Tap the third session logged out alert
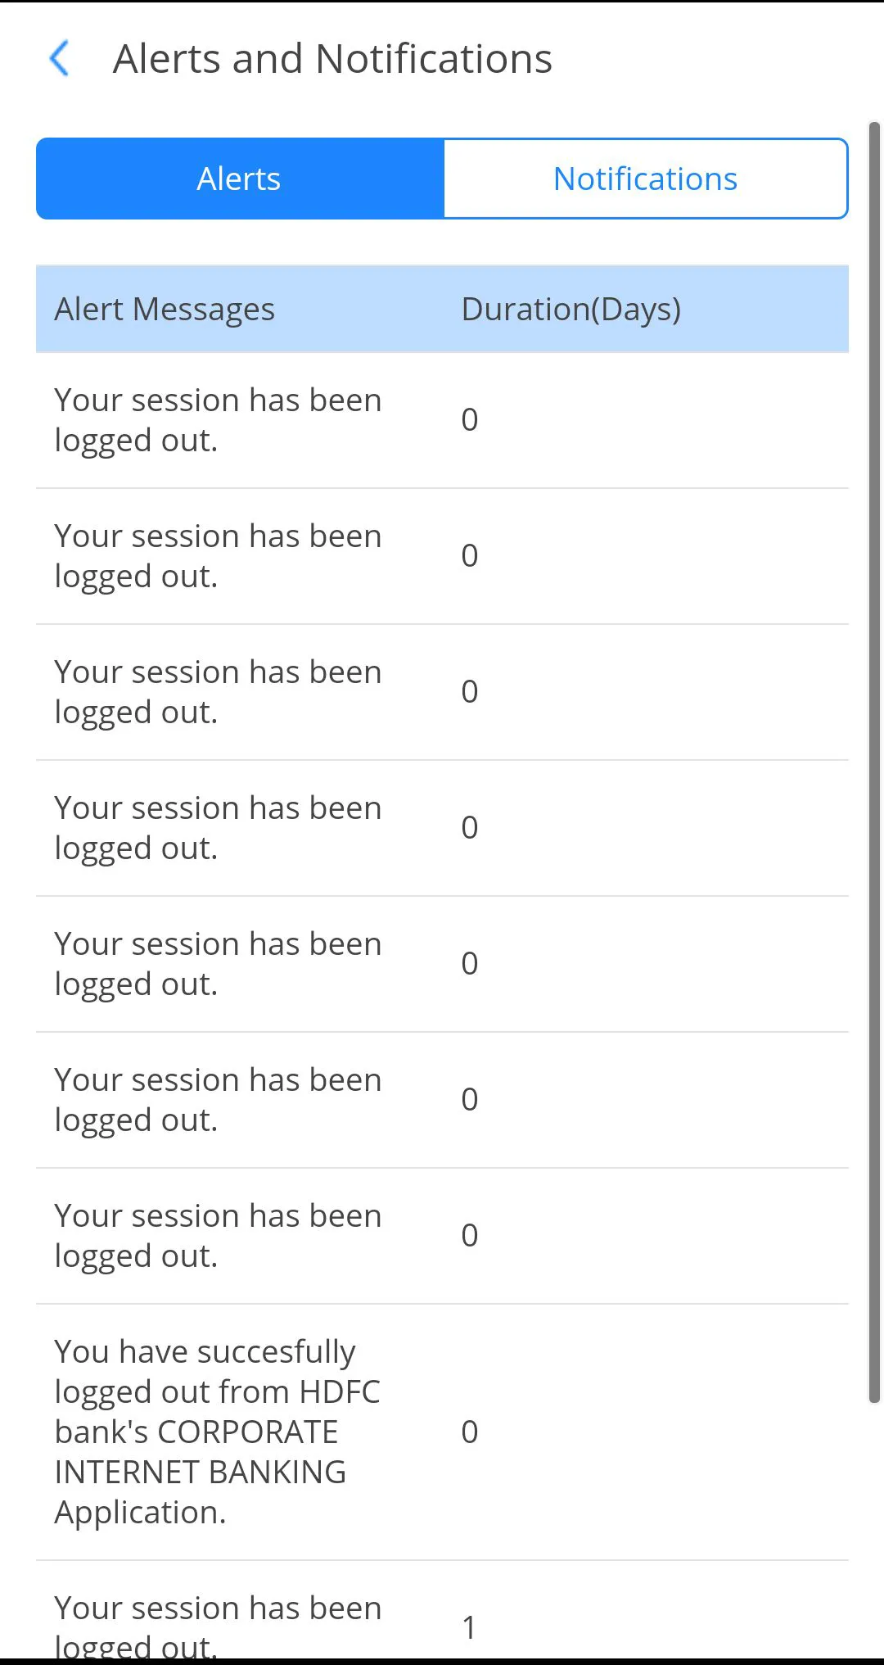Screen dimensions: 884x1665 click(x=218, y=692)
